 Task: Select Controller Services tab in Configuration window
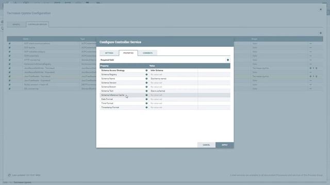(x=38, y=24)
